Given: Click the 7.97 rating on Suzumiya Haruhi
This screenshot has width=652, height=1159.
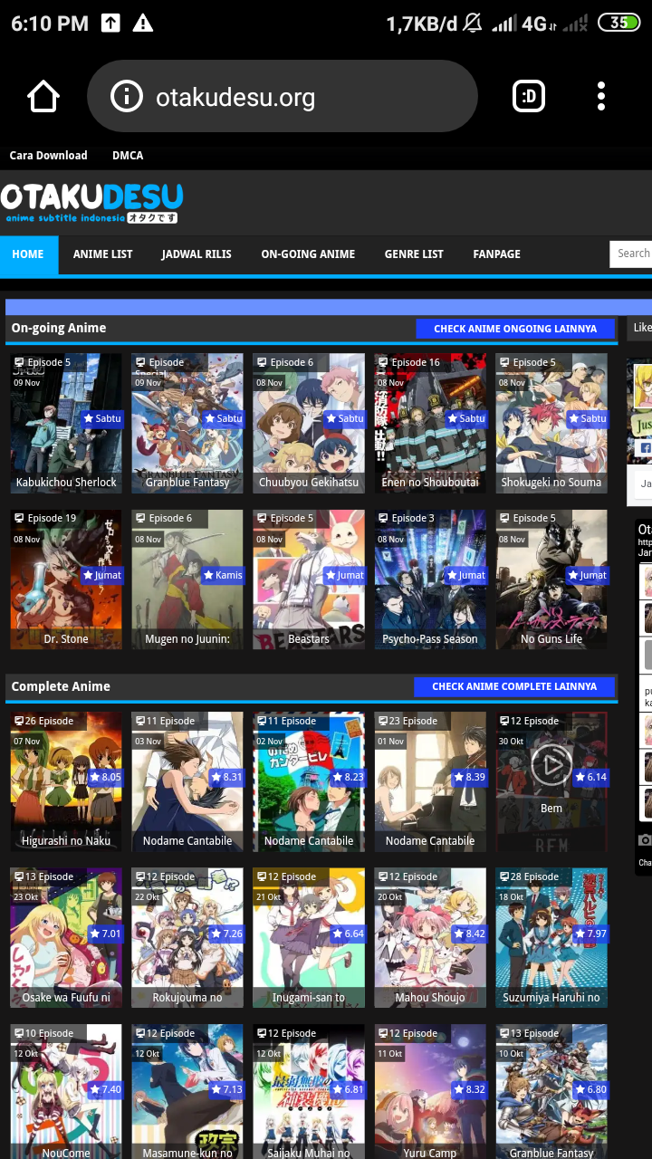Looking at the screenshot, I should 590,934.
